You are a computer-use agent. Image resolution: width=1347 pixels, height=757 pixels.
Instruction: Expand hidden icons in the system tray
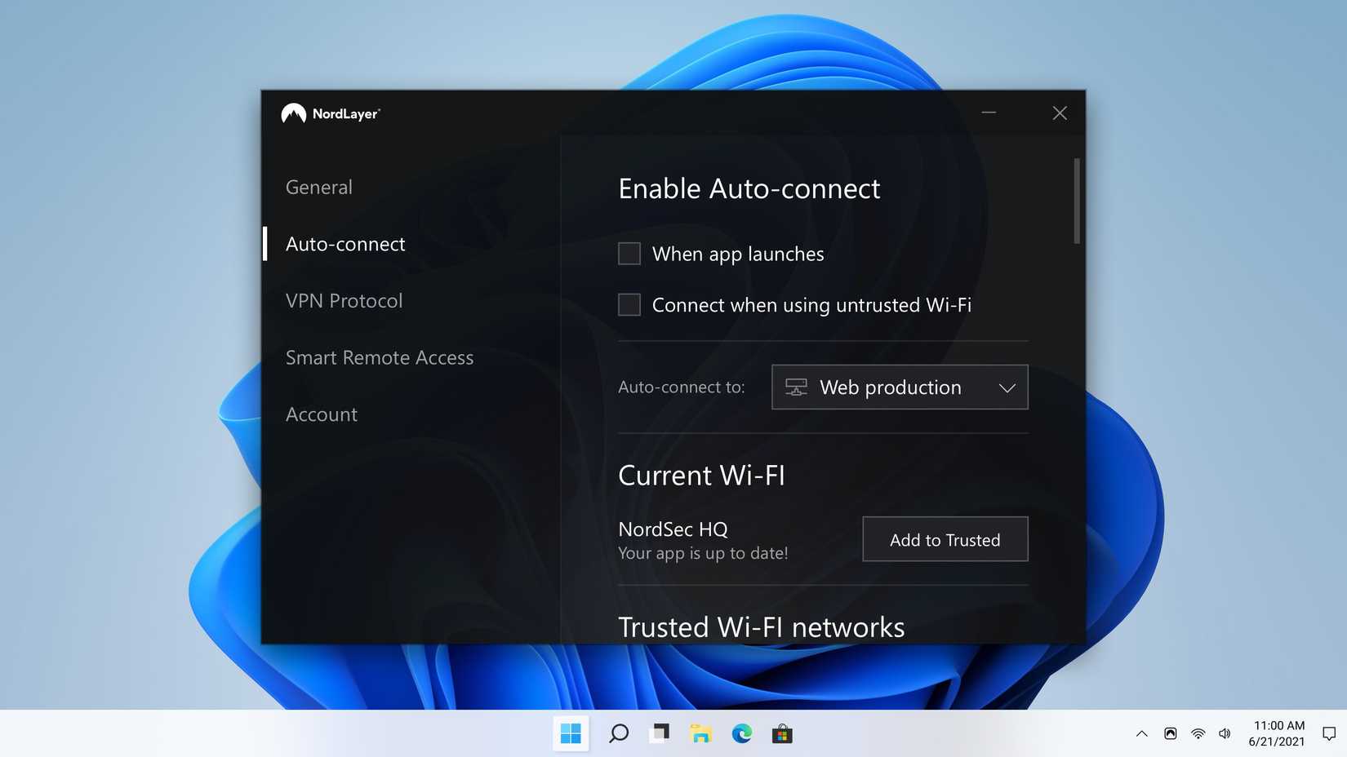pos(1141,733)
